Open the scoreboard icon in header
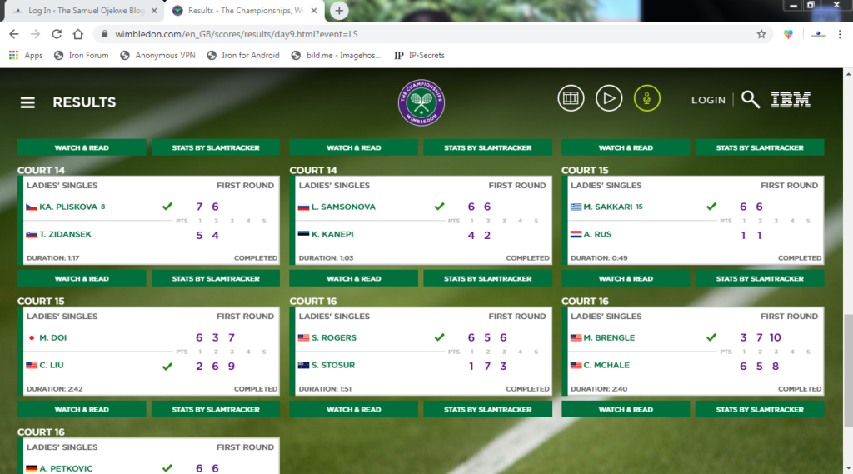 point(571,98)
